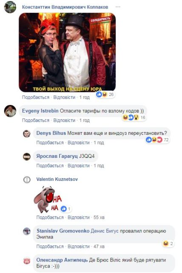Click the tagged name Денис Бигус
182x273 pixels.
tap(105, 231)
